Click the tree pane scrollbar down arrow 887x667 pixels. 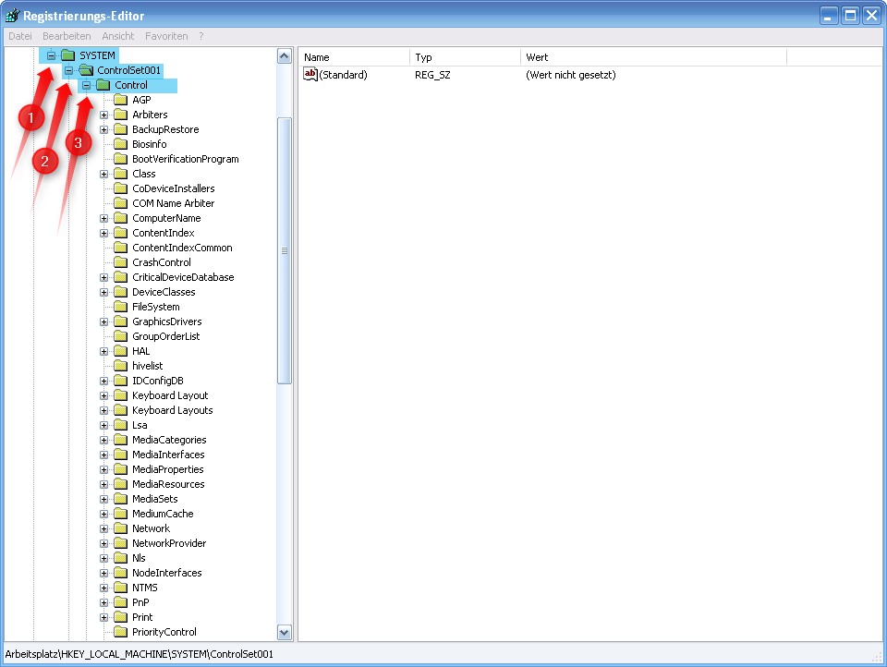285,633
